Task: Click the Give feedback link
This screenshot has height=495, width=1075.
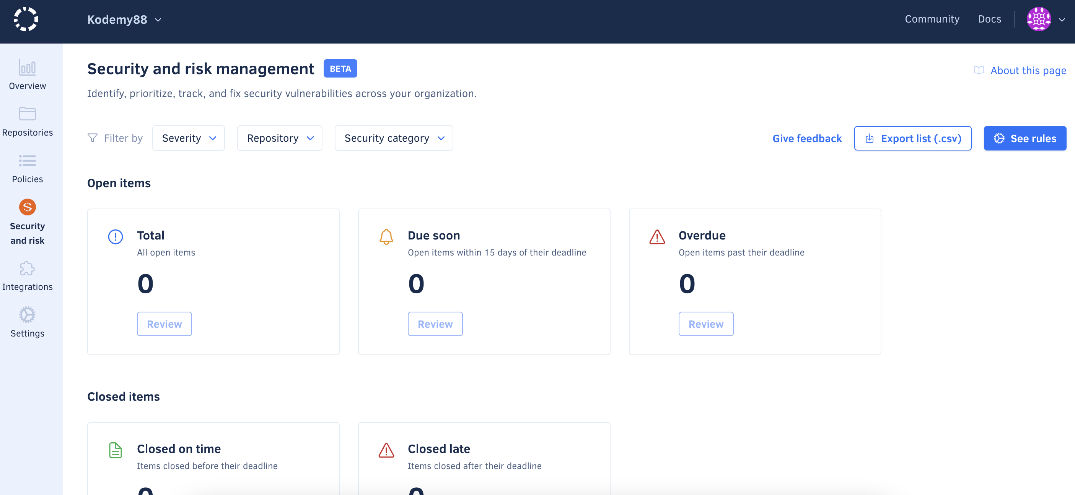Action: [x=807, y=138]
